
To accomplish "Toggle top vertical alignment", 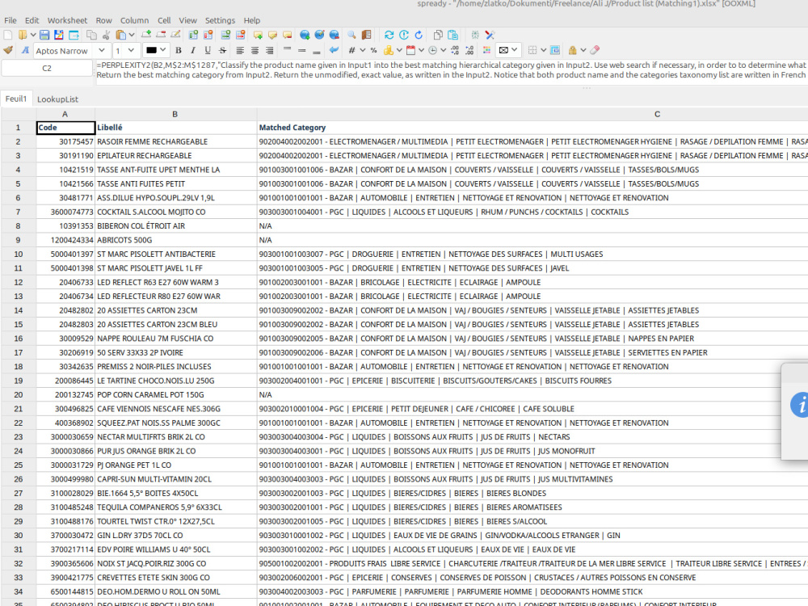I will tap(287, 48).
